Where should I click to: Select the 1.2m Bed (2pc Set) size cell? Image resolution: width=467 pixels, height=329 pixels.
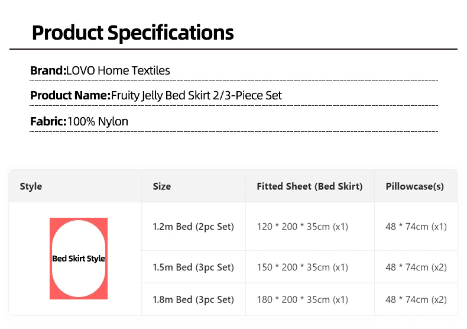click(x=193, y=227)
